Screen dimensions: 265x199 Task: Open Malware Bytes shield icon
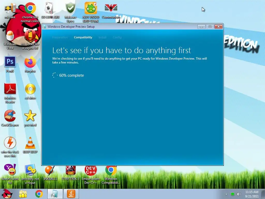click(70, 12)
